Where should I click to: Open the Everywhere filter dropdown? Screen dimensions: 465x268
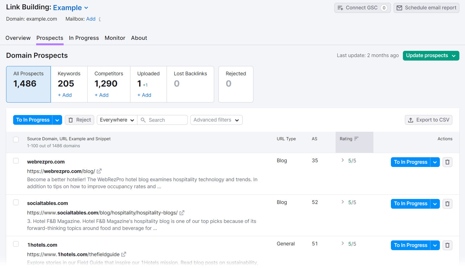[117, 120]
